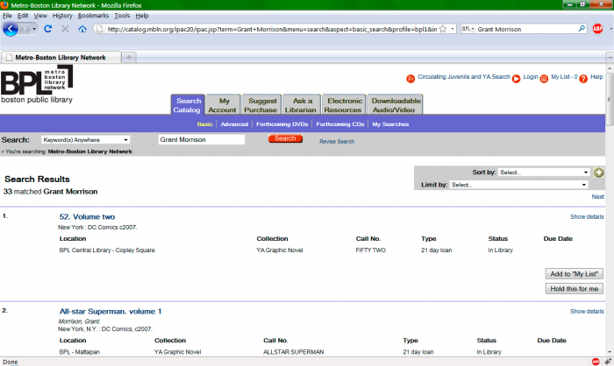The width and height of the screenshot is (614, 366).
Task: Click the browser address bar URL
Action: click(x=272, y=29)
